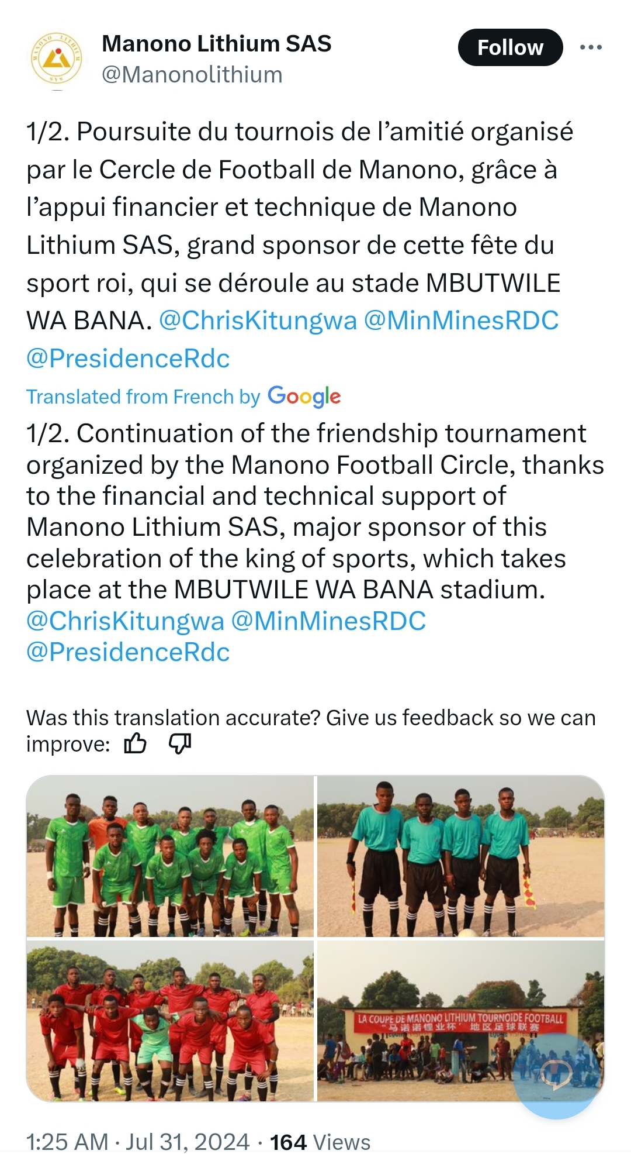This screenshot has height=1154, width=631.
Task: Click the "Translated from French by" label
Action: pos(143,397)
